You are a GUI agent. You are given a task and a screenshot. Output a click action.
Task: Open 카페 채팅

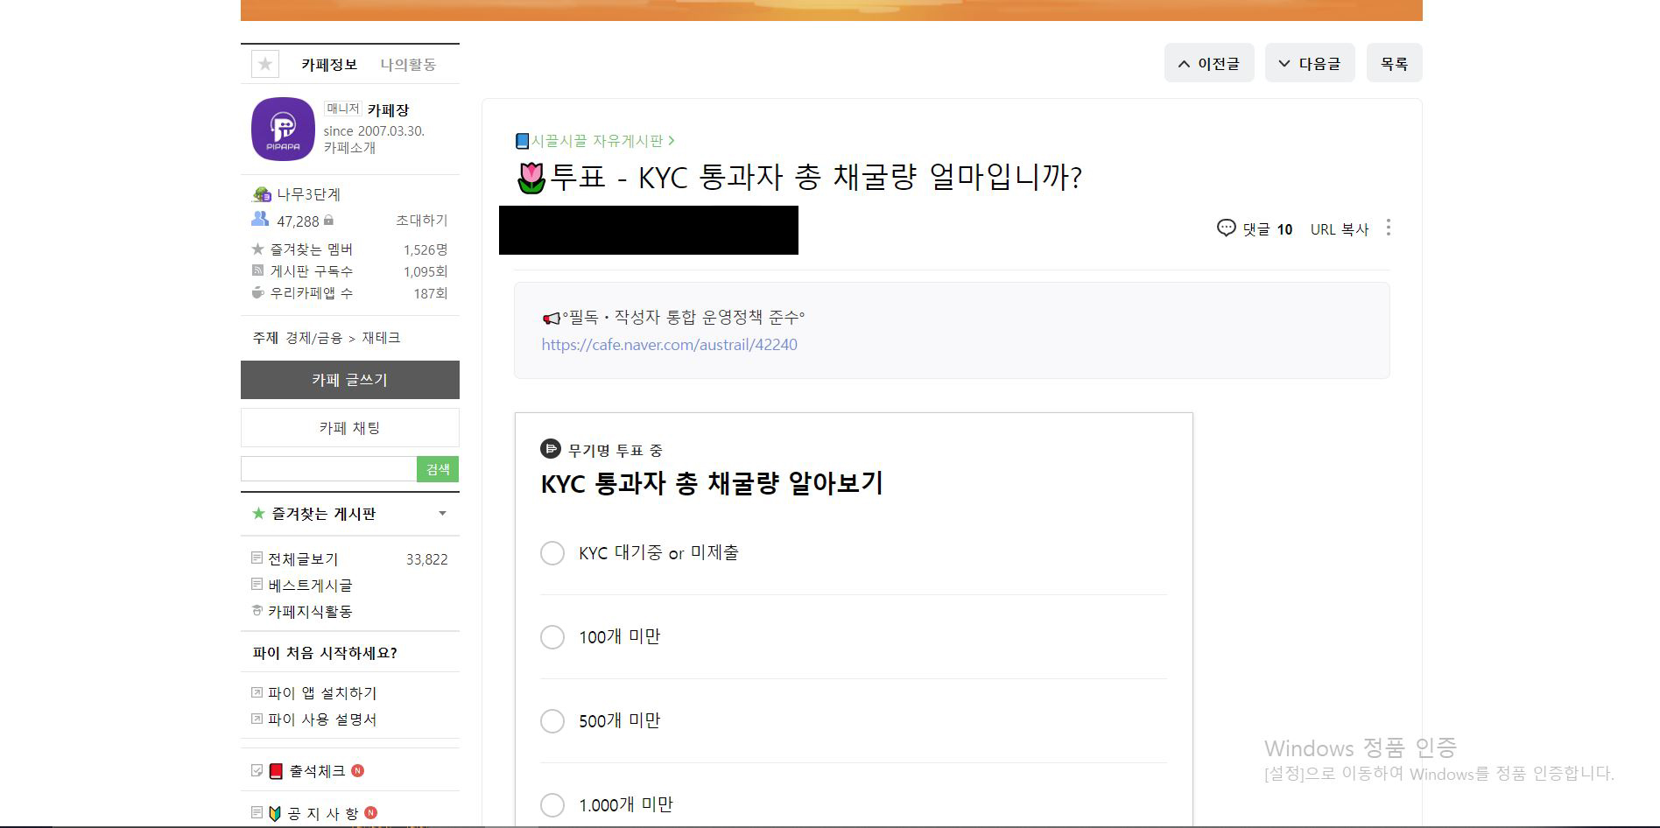click(x=350, y=428)
